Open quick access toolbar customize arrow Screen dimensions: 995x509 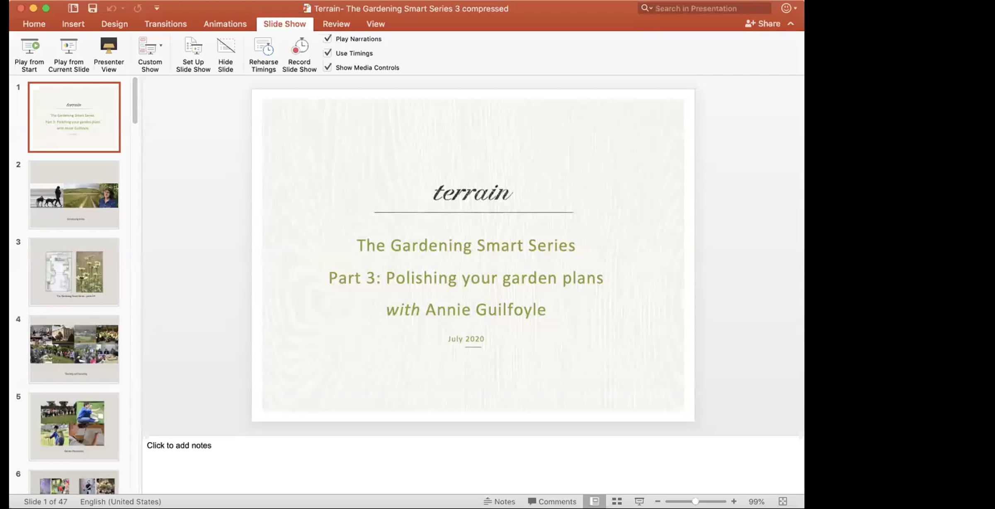[x=157, y=8]
